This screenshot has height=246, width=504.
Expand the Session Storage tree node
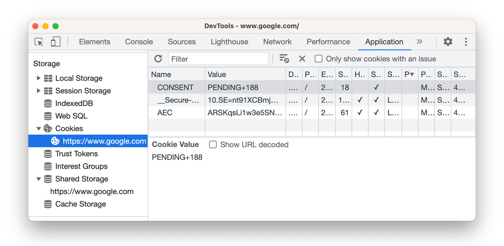point(39,91)
